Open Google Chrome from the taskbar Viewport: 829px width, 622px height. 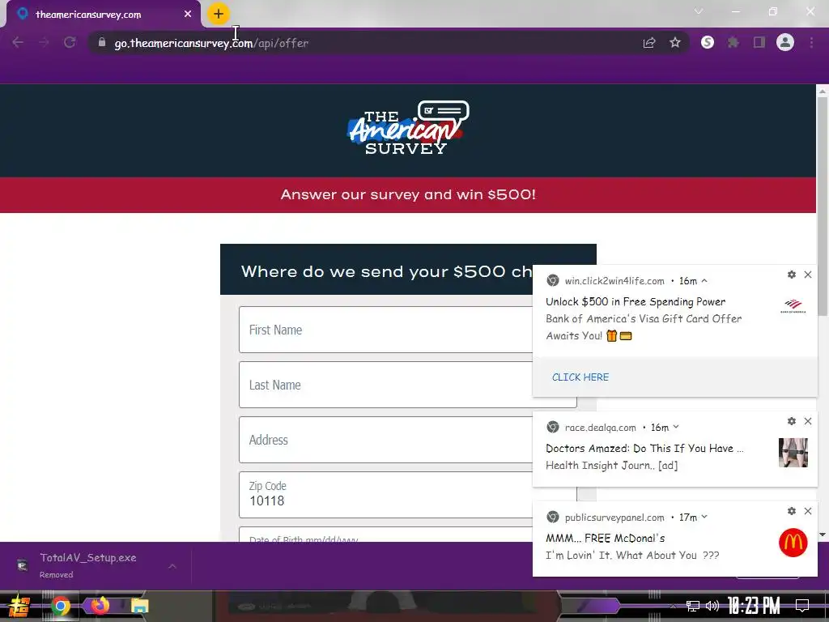(60, 606)
